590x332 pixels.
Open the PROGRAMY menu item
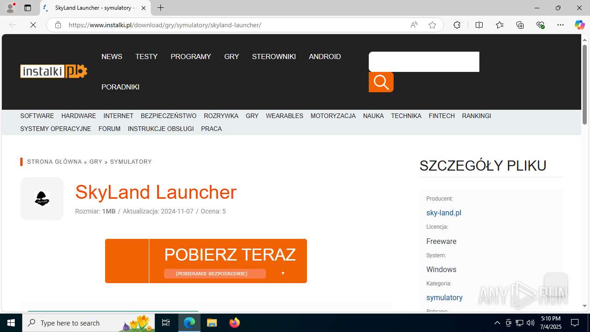pyautogui.click(x=191, y=57)
